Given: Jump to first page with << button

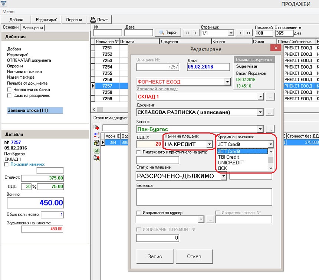Looking at the screenshot, I should 187,33.
